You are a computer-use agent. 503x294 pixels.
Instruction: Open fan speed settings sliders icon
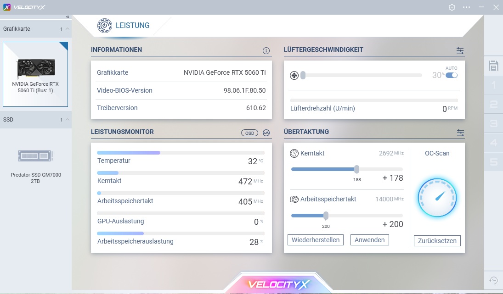pos(460,50)
